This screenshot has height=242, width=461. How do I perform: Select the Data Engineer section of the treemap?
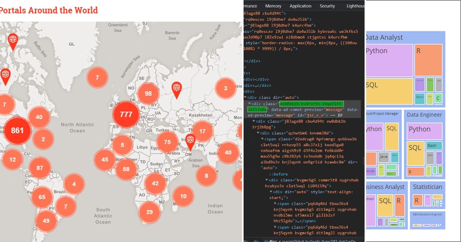pos(424,114)
